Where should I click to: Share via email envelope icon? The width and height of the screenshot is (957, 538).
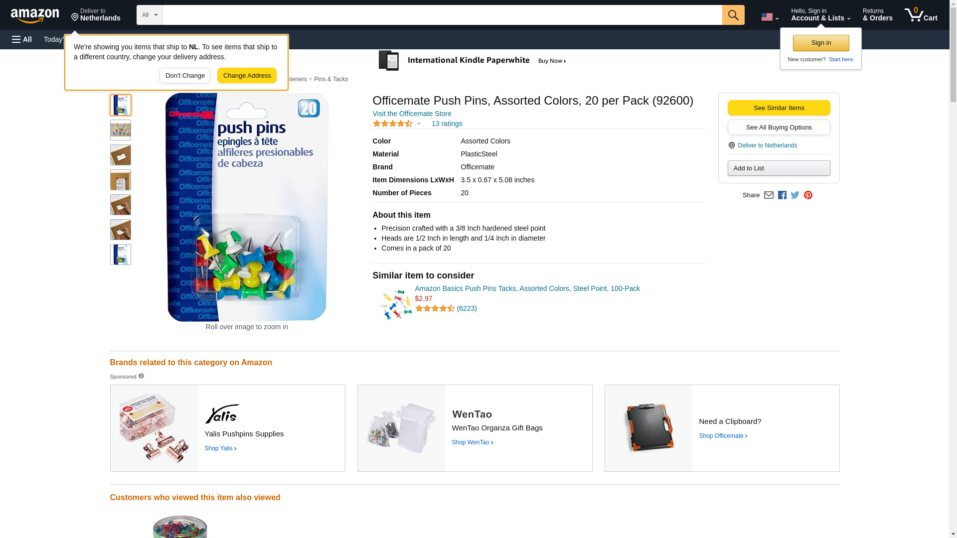point(769,195)
